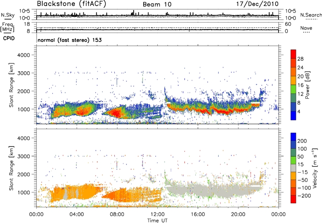
Task: Click the '20:00' time axis tick
Action: coord(238,215)
